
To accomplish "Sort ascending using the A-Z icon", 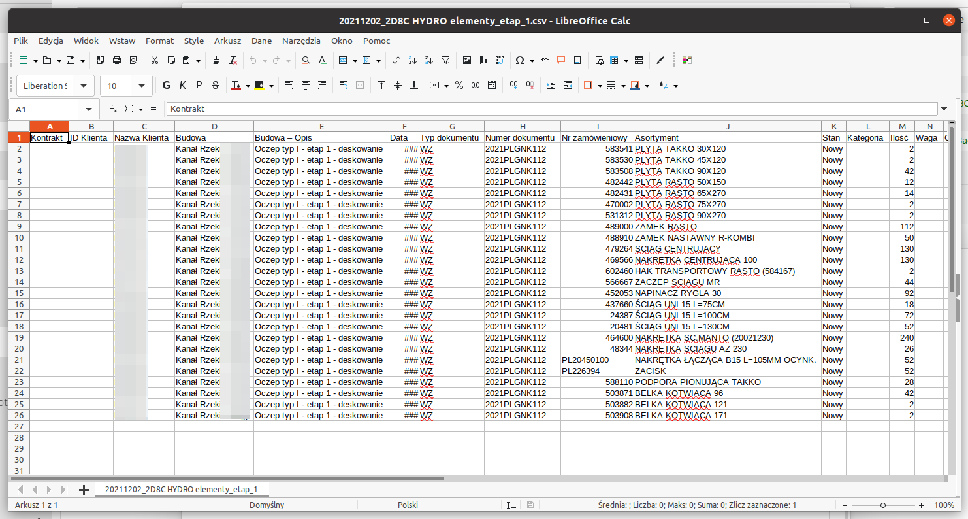I will click(411, 60).
